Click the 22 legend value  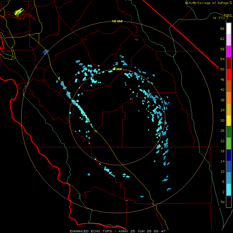222,141
